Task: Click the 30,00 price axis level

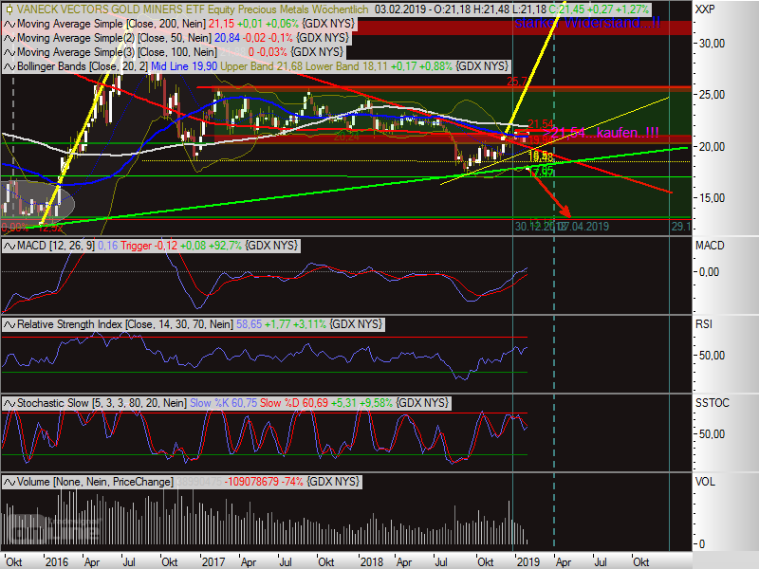Action: (713, 44)
